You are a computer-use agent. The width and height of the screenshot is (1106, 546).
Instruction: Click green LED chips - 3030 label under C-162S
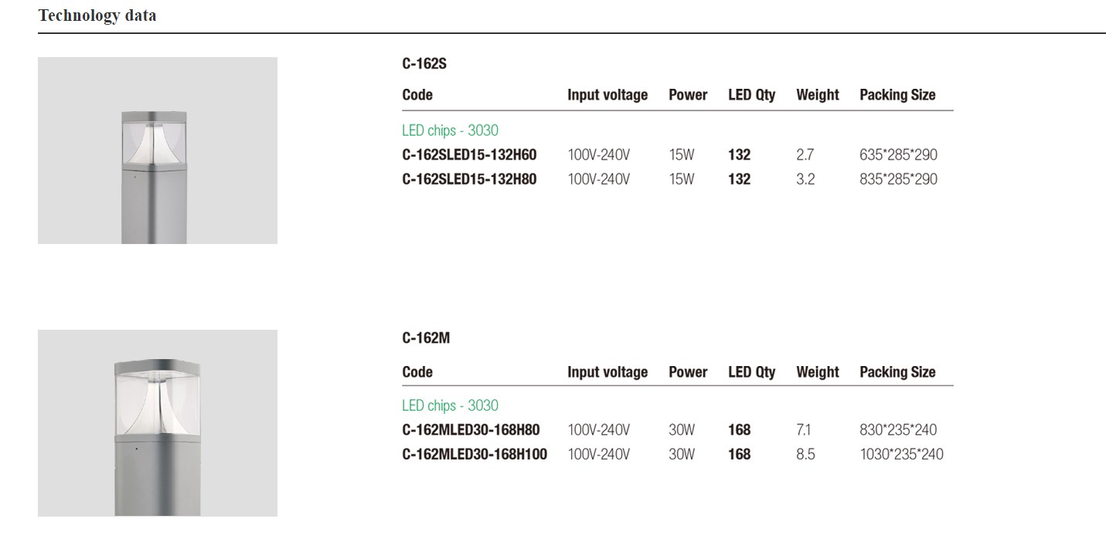450,131
